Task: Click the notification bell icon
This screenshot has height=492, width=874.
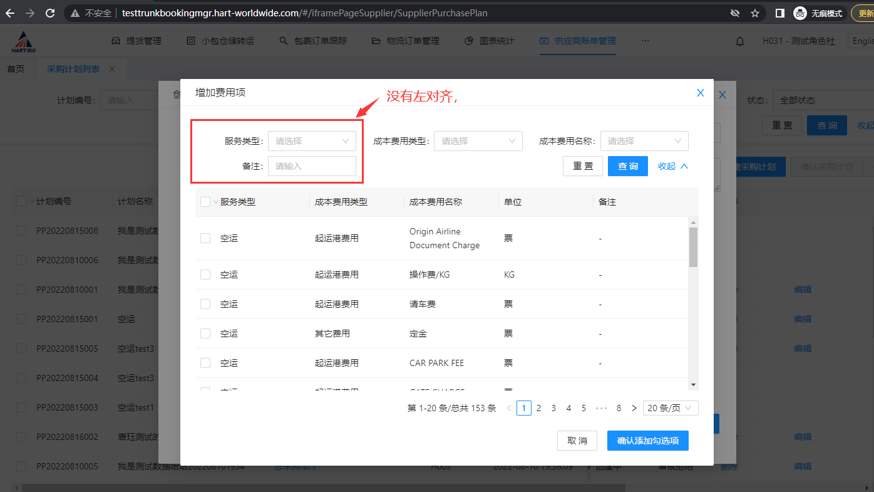Action: (x=740, y=41)
